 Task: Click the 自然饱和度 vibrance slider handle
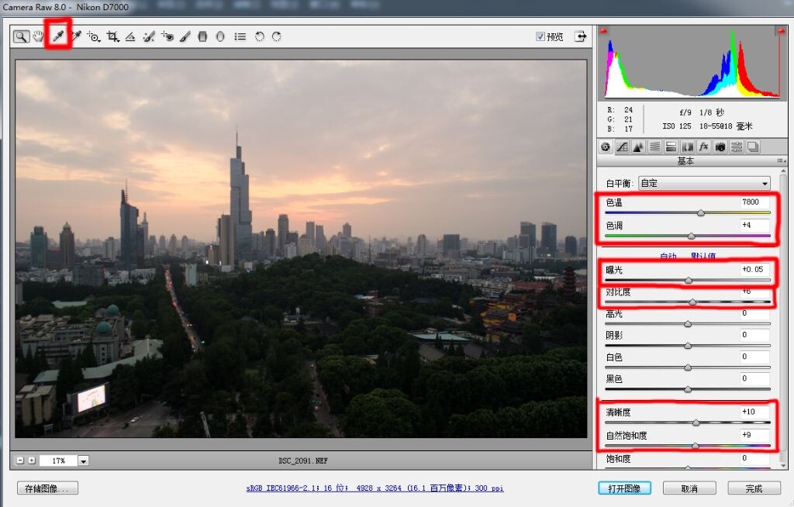pos(696,446)
